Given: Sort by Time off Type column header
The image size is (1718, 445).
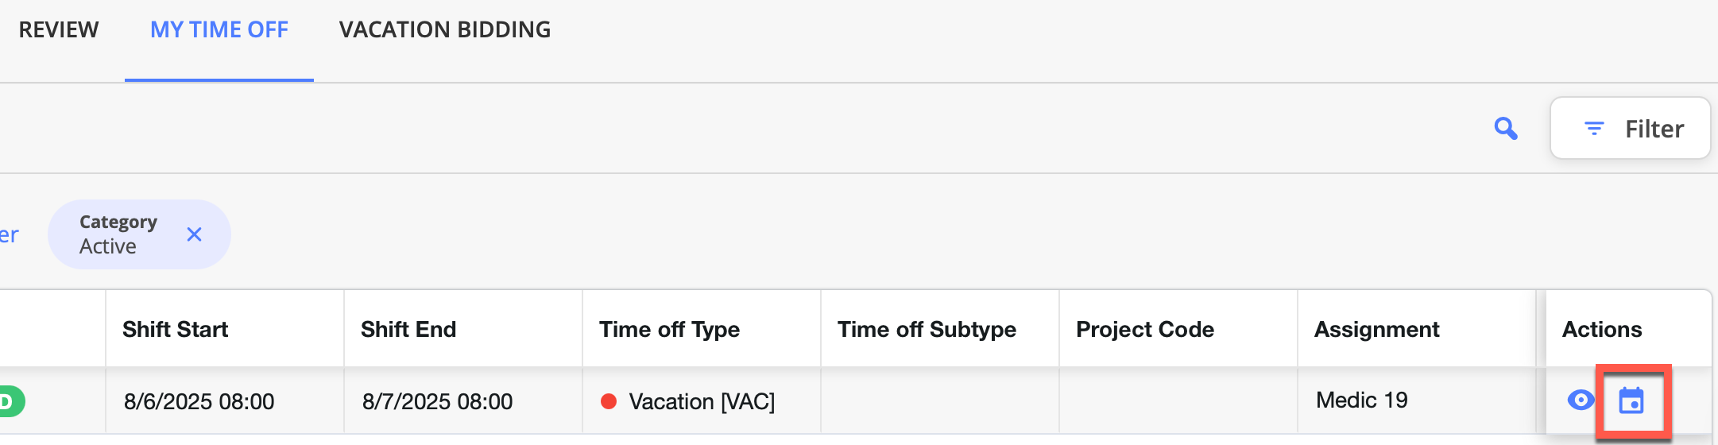Looking at the screenshot, I should [669, 329].
